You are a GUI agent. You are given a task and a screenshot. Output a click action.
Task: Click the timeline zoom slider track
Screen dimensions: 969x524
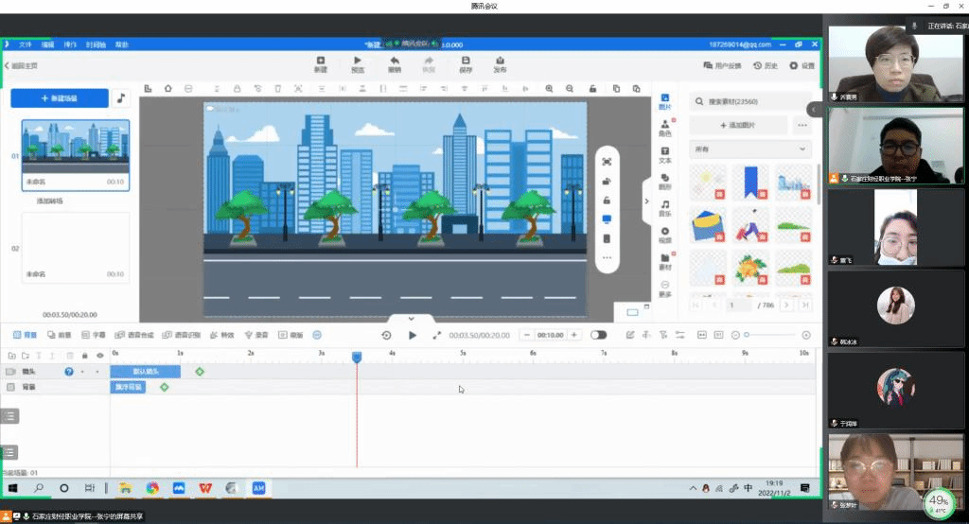(770, 335)
